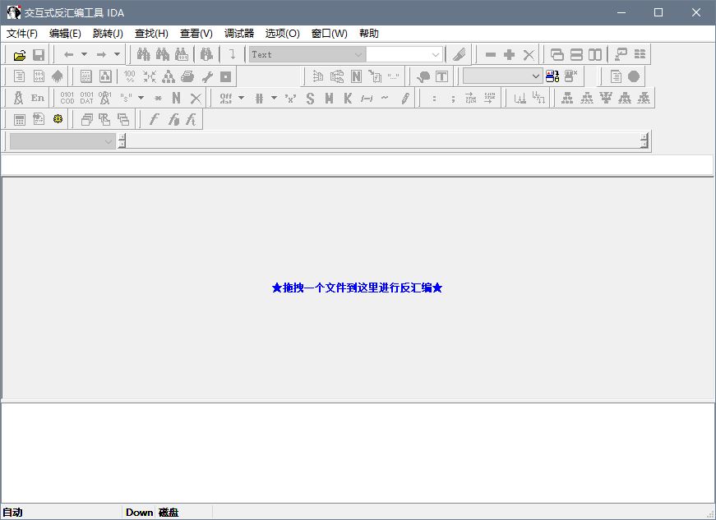Click the wrench options icon
Viewport: 716px width, 520px height.
(x=208, y=76)
